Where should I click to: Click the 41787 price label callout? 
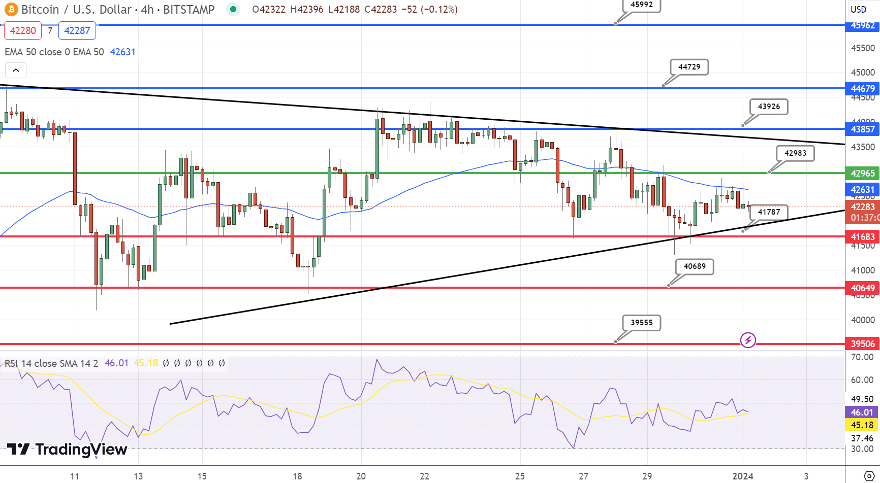[x=769, y=212]
